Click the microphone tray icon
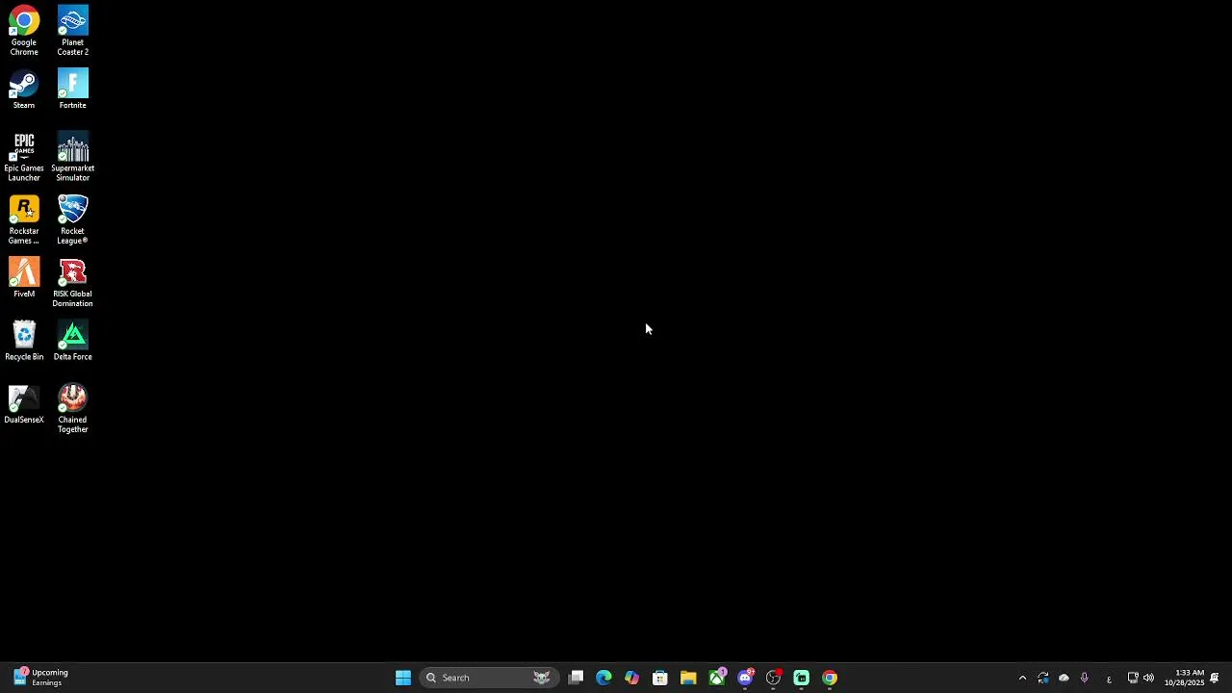 coord(1085,678)
